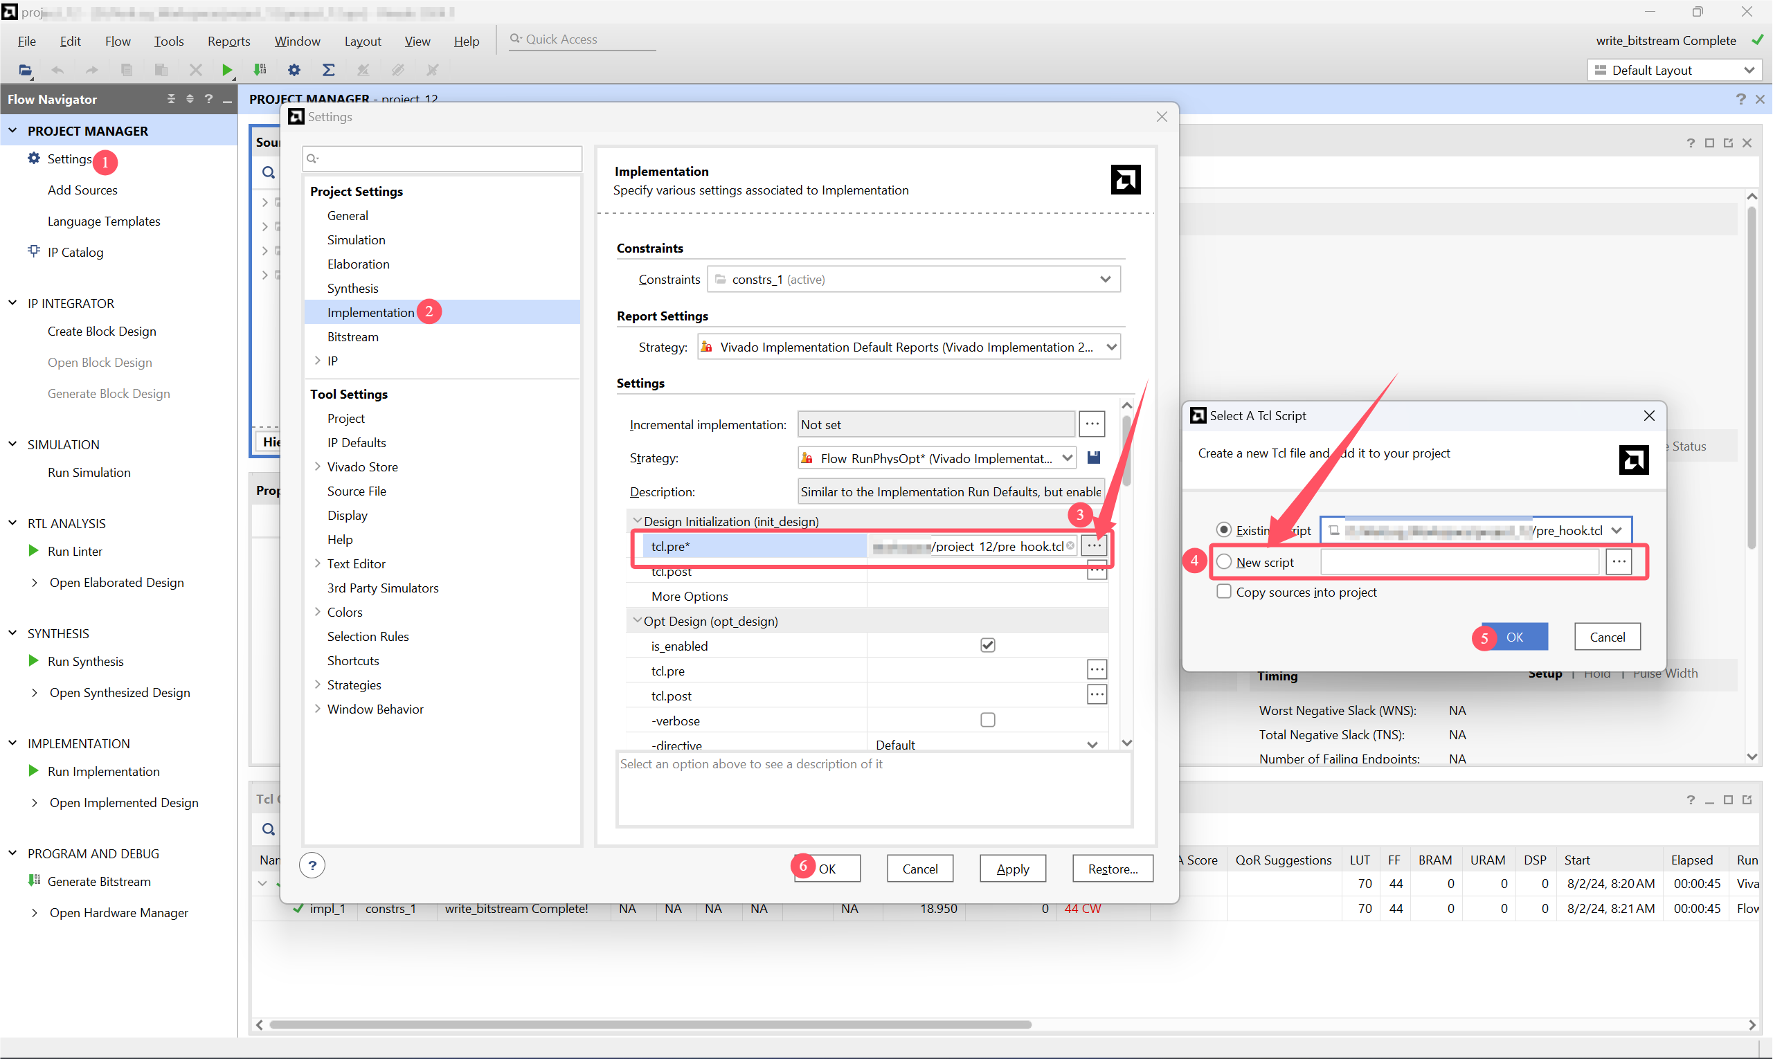Open the Default Layout dropdown
This screenshot has height=1059, width=1773.
[x=1674, y=70]
